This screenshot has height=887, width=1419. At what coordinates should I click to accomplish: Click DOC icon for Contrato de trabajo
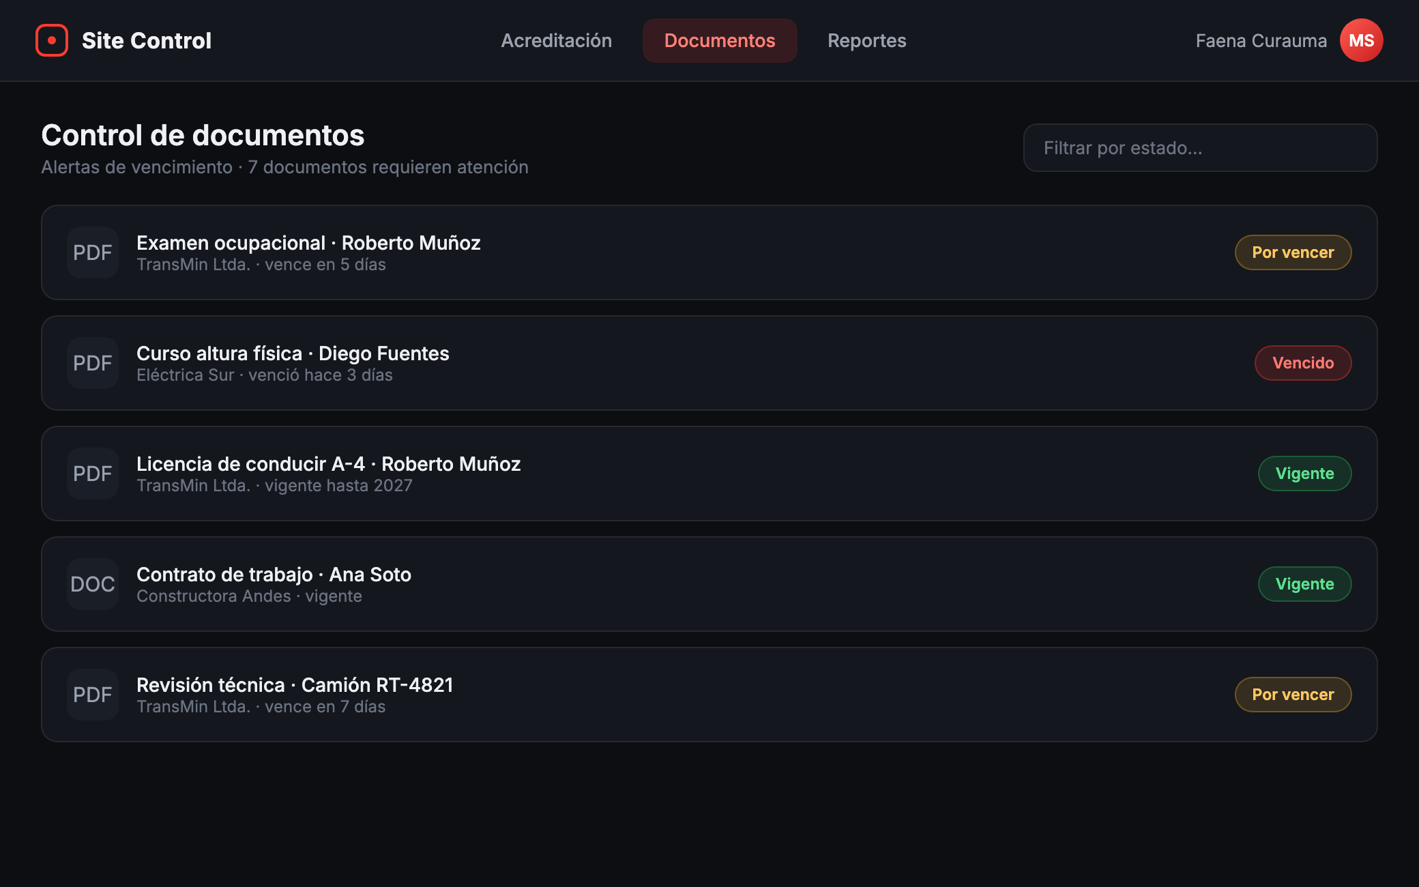point(93,584)
